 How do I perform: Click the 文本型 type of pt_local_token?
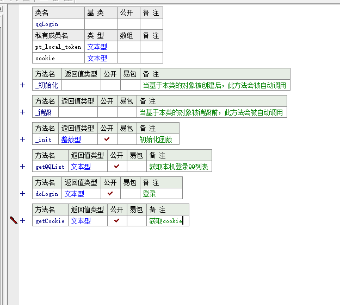(x=97, y=47)
